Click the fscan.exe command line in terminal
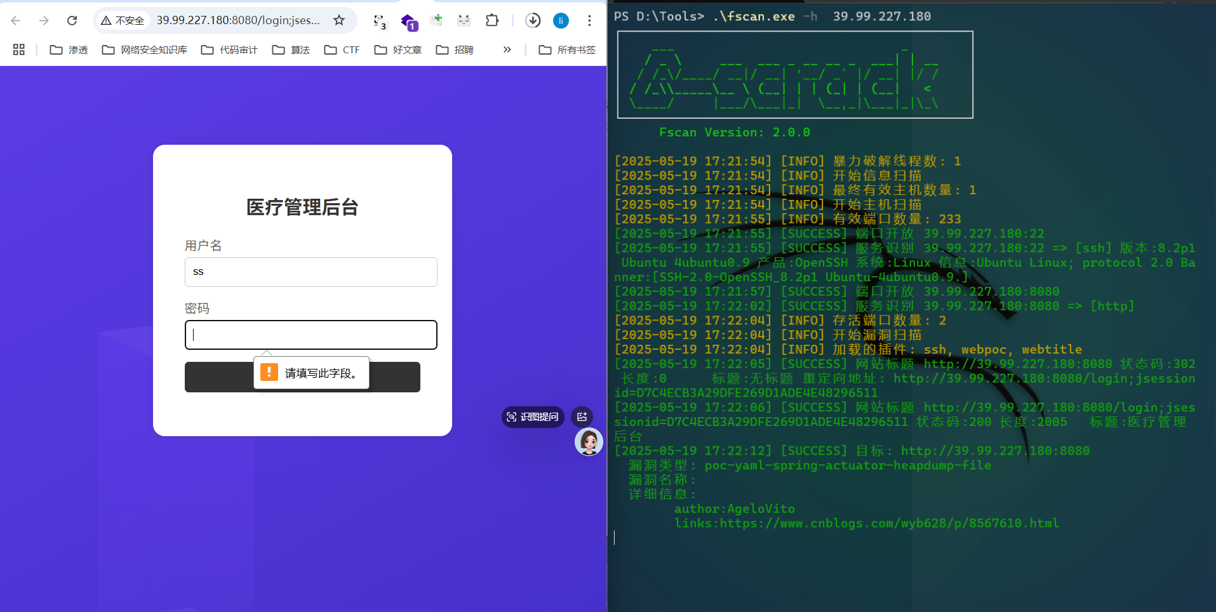The height and width of the screenshot is (612, 1216). [x=773, y=16]
